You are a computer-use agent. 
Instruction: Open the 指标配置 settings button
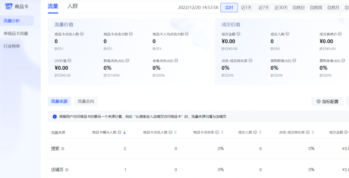(327, 101)
